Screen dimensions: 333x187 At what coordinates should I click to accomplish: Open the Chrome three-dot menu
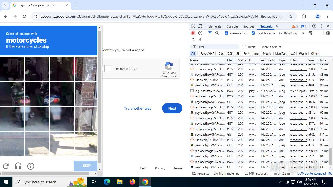[x=327, y=16]
